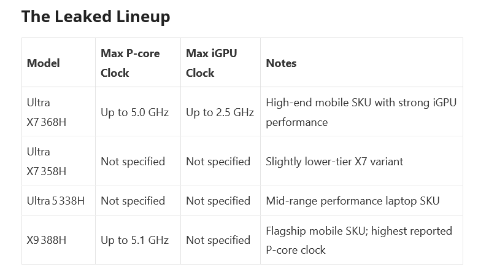Click the "Up to 5.1 GHz" cell
489x274 pixels.
click(134, 240)
